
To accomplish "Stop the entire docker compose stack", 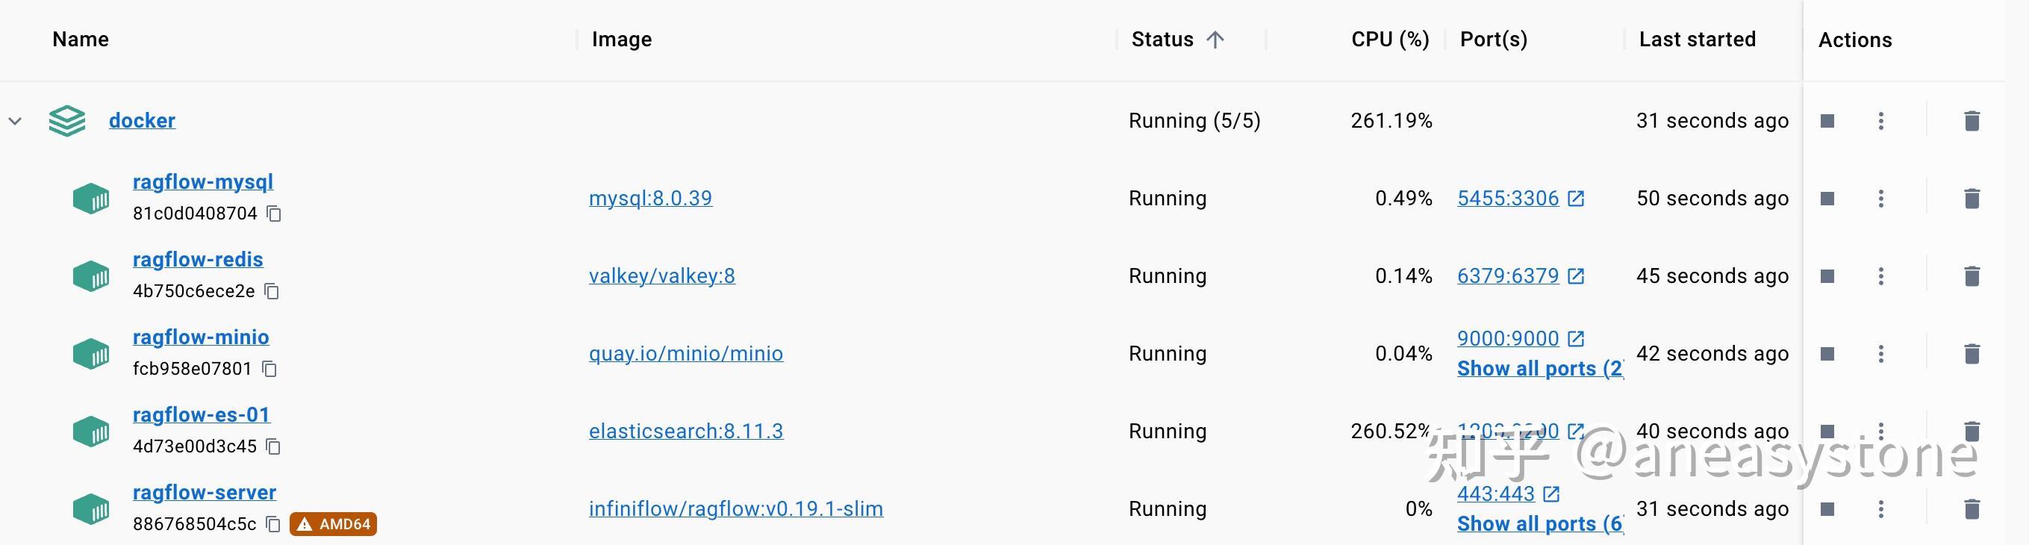I will [1827, 120].
